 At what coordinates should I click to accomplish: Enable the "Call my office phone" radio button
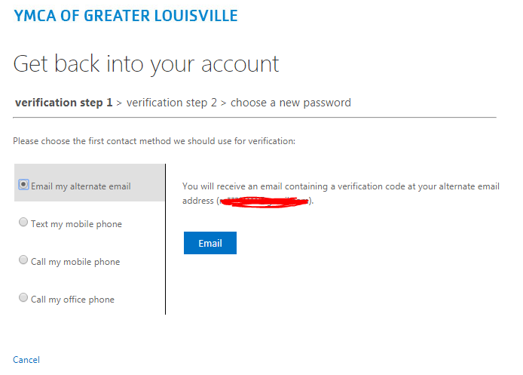[23, 298]
